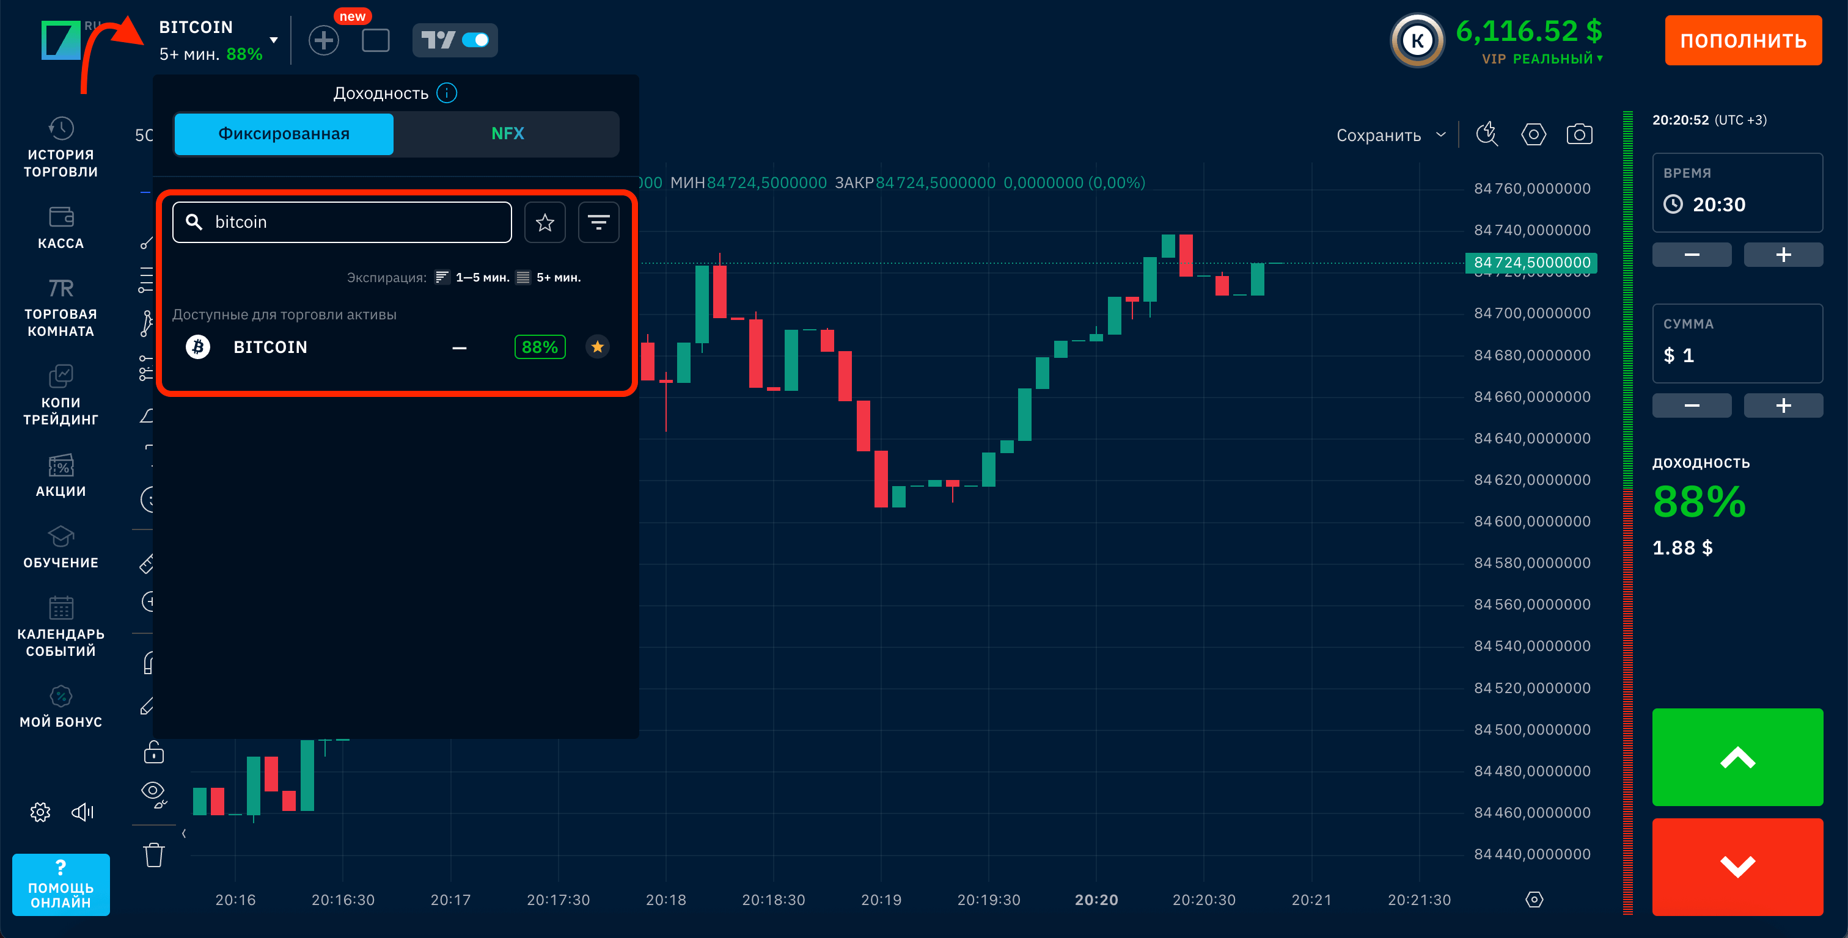The image size is (1848, 938).
Task: Open the Касса wallet section
Action: pos(61,227)
